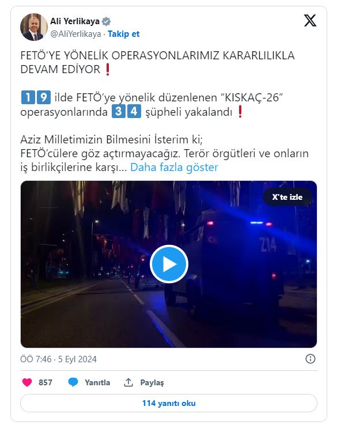The image size is (337, 429).
Task: Expand the tweet with Daha fazla göster
Action: 174,167
